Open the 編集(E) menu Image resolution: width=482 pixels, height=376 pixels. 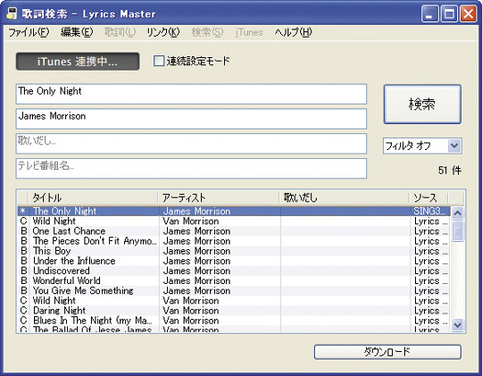(77, 32)
